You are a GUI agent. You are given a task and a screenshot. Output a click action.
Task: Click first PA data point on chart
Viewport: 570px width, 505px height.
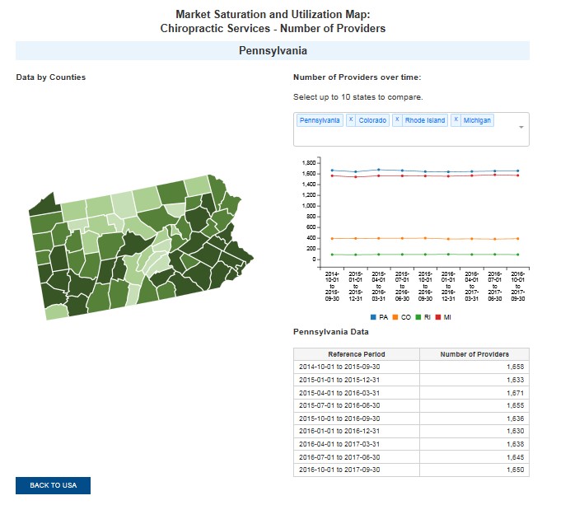click(332, 171)
